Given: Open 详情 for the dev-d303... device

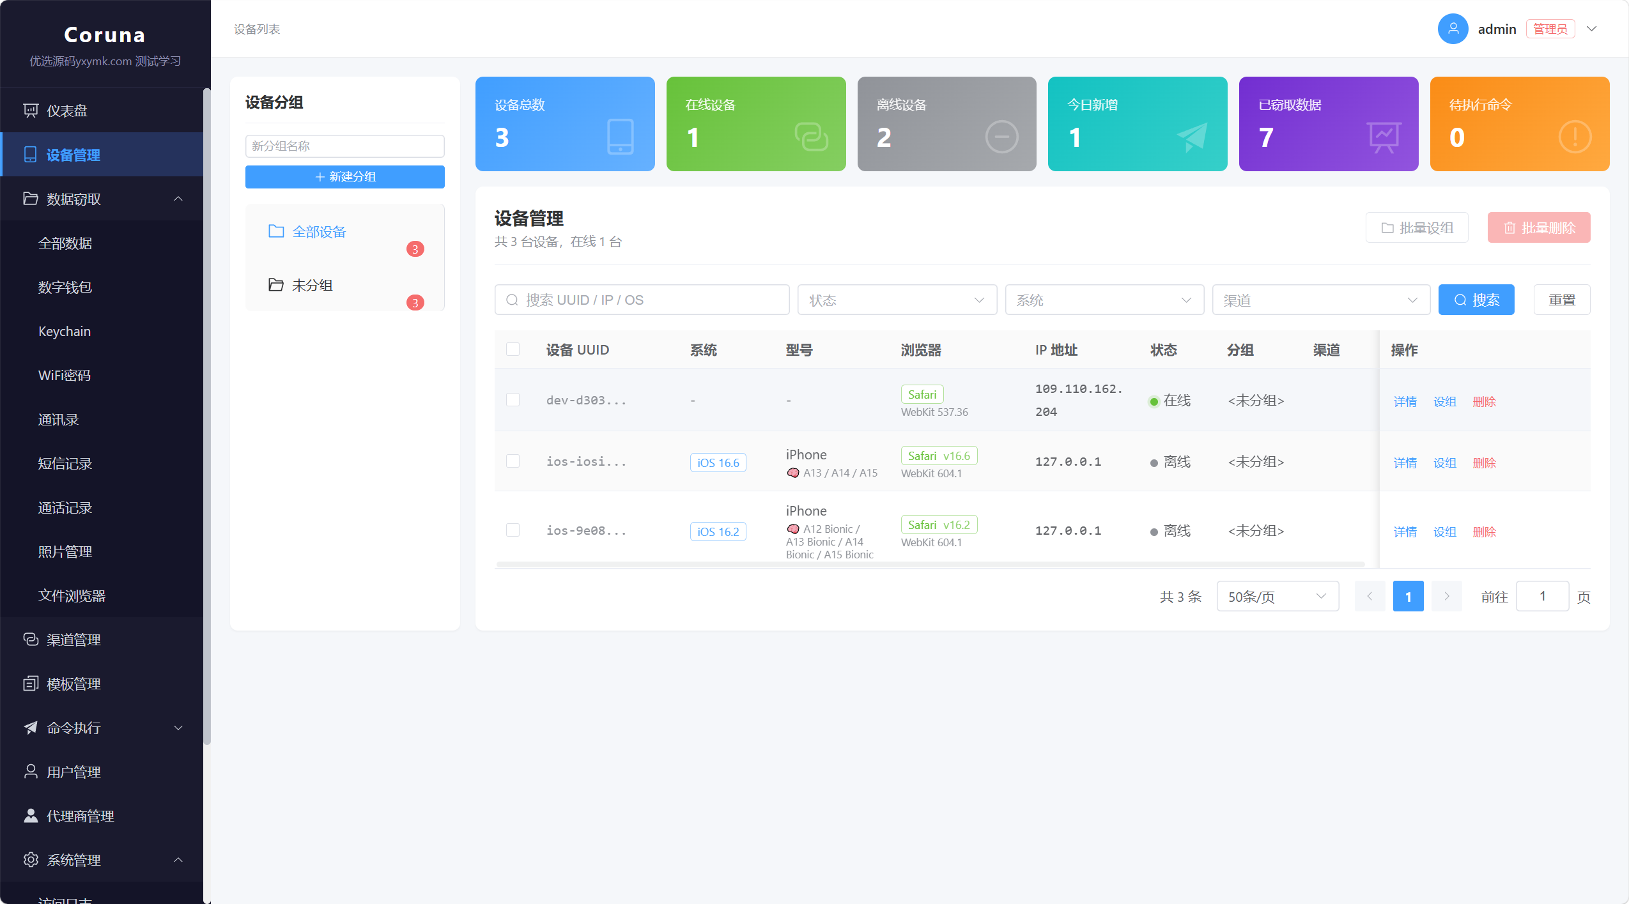Looking at the screenshot, I should point(1405,401).
